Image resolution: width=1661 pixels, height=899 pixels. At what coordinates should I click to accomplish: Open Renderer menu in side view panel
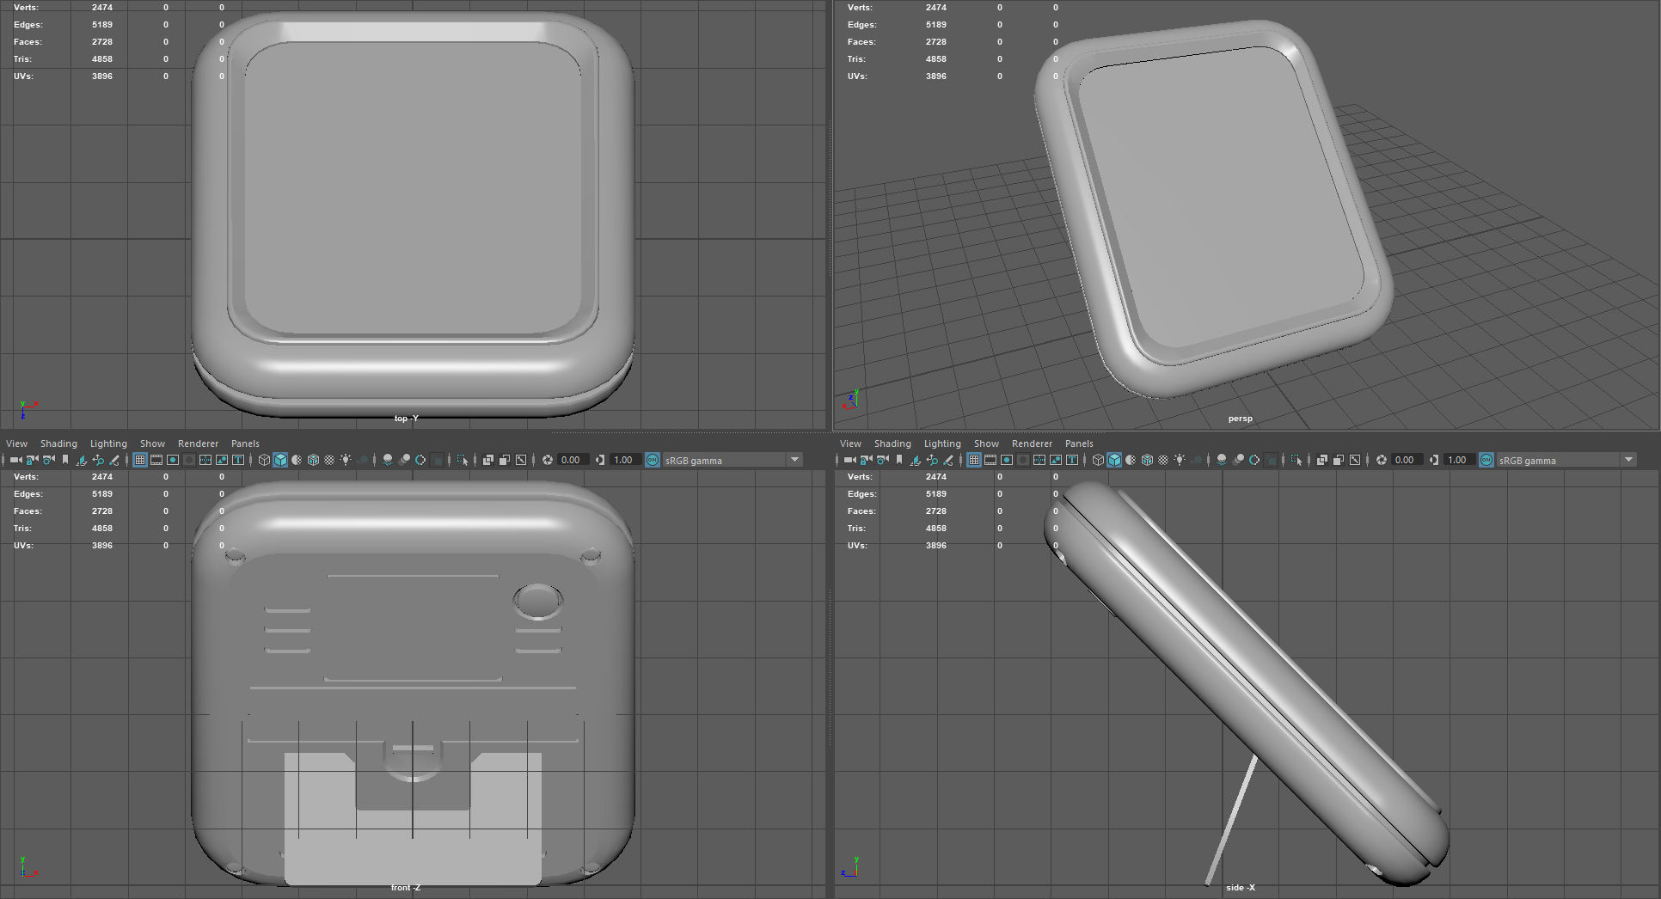tap(1032, 443)
